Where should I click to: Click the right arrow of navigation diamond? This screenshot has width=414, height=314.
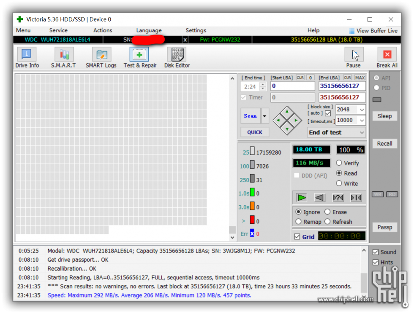coord(296,121)
